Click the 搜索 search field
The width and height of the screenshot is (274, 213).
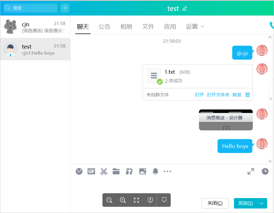coord(30,8)
